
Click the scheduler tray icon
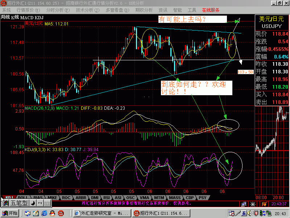coord(231,213)
